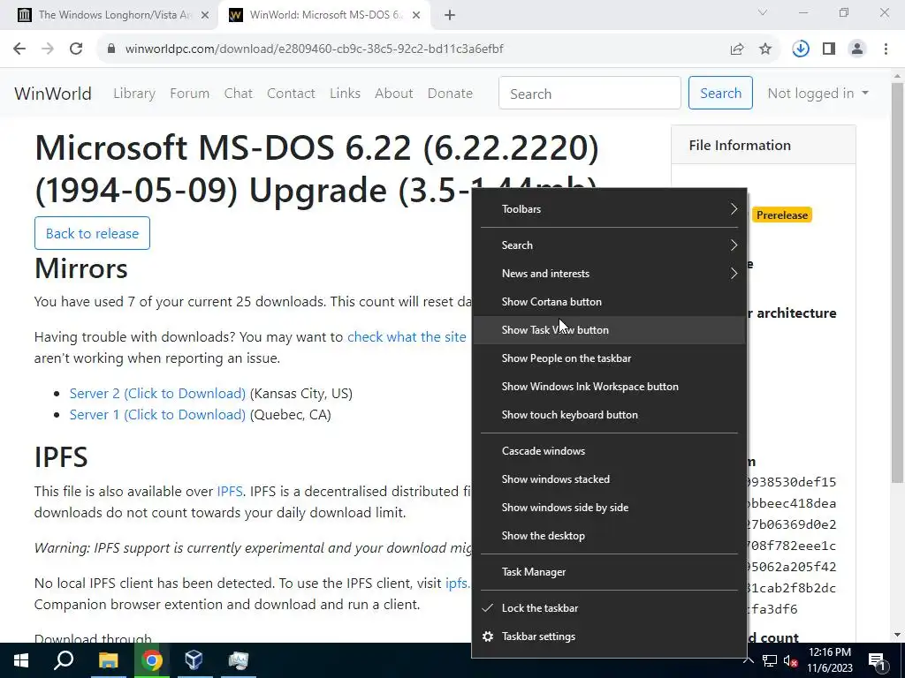Image resolution: width=905 pixels, height=678 pixels.
Task: Expand the Search submenu
Action: click(610, 245)
